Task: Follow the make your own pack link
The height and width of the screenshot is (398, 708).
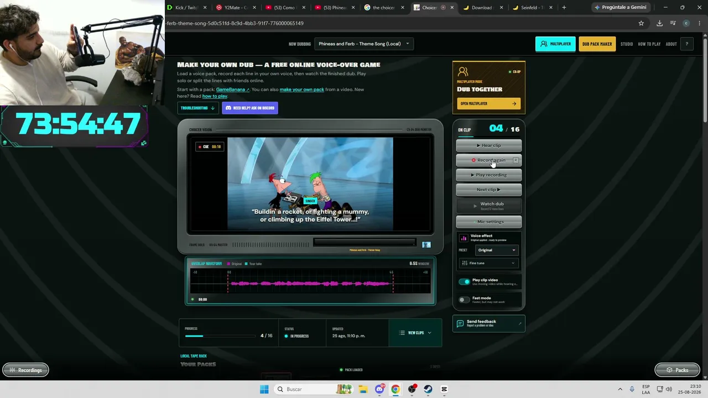Action: click(301, 90)
